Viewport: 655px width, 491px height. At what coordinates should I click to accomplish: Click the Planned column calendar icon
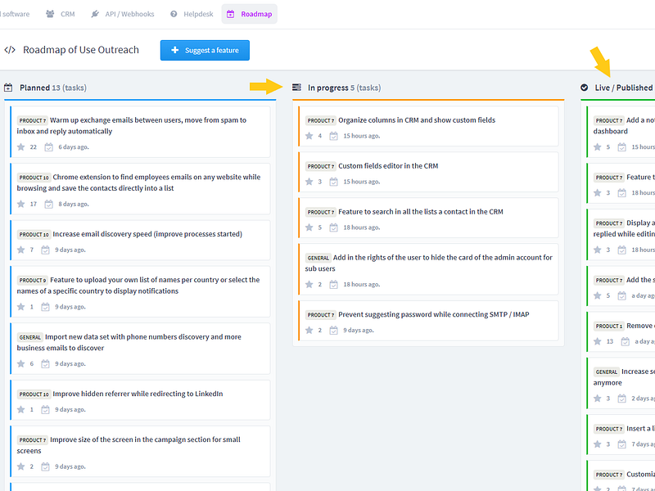(x=8, y=88)
